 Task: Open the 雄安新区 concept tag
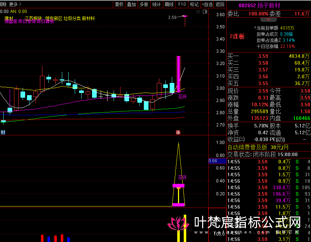54,18
